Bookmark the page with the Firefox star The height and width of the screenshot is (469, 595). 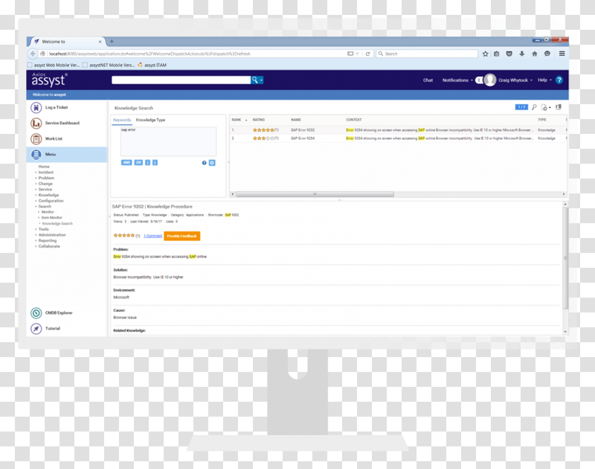pyautogui.click(x=485, y=53)
